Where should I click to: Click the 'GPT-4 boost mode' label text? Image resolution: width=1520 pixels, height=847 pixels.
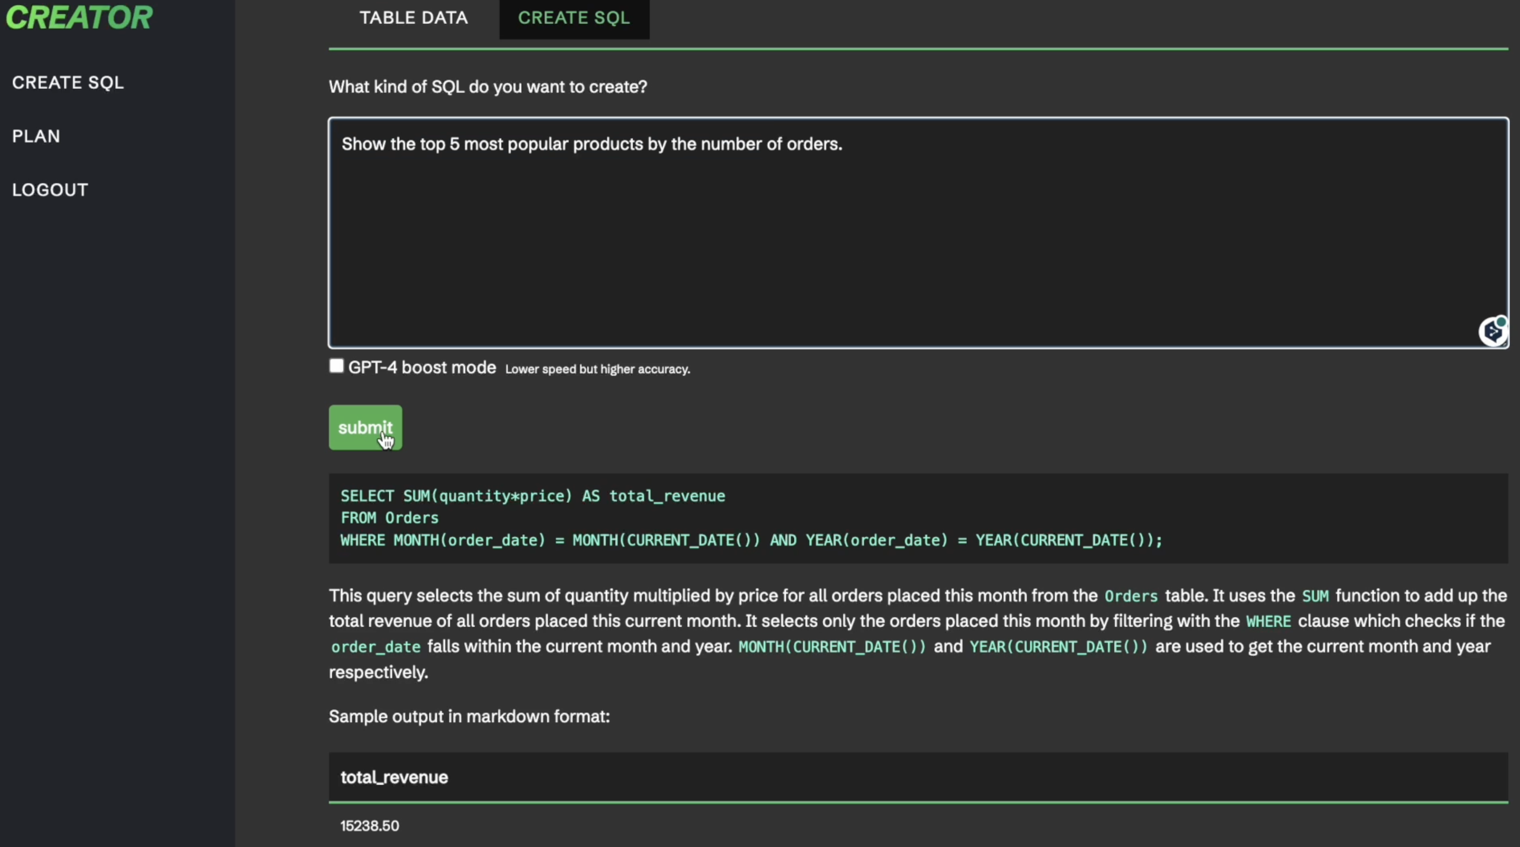coord(422,367)
